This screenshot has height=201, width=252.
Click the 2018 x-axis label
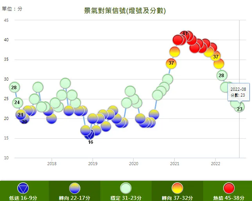52,164
